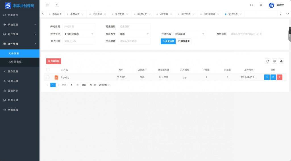Click the 60.81KB size cell
The width and height of the screenshot is (291, 161).
[x=121, y=77]
